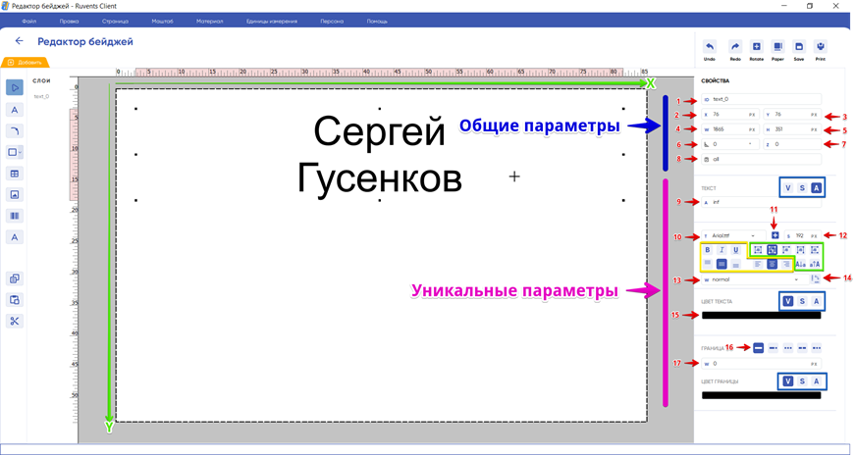Open the ЦВЕТ ГРАНИЦЫ black color swatch
This screenshot has width=855, height=455.
point(761,395)
